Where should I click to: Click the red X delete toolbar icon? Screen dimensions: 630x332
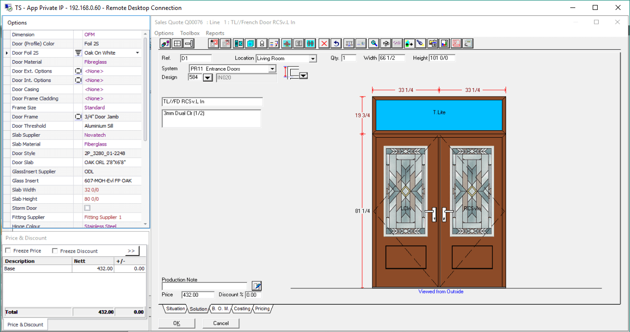(324, 43)
